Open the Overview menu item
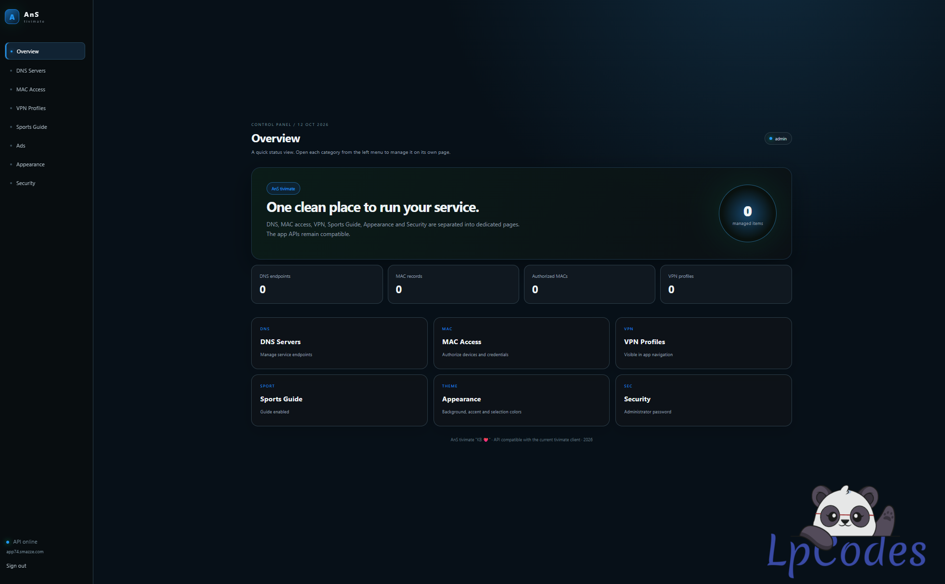 pyautogui.click(x=45, y=51)
